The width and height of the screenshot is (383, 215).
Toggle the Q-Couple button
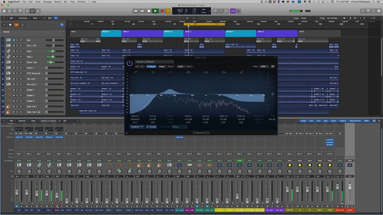[151, 127]
